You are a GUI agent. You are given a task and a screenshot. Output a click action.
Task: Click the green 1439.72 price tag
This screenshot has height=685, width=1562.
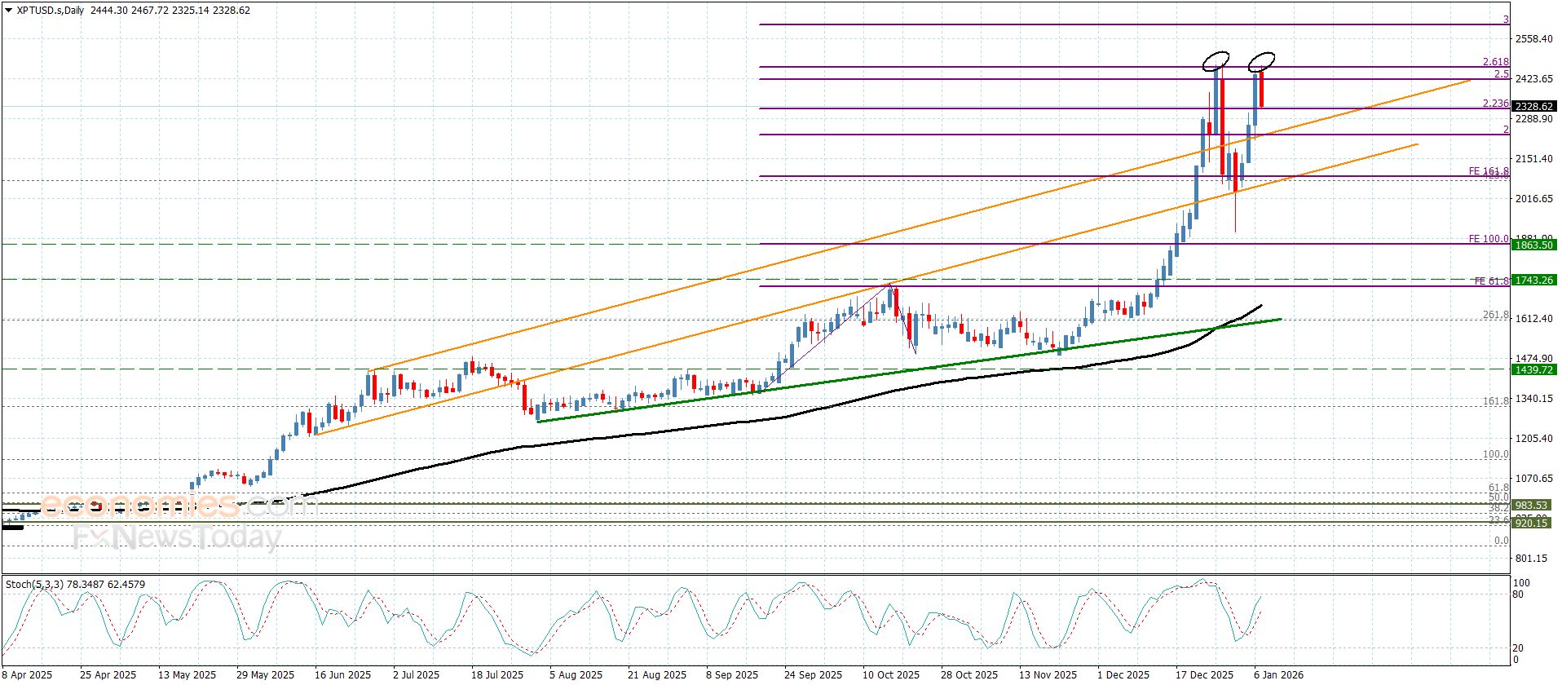click(x=1533, y=369)
